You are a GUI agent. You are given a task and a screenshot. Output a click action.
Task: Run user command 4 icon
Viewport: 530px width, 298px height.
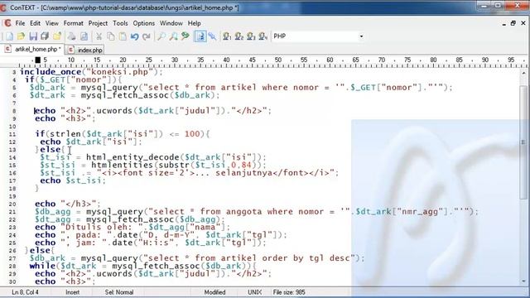pyautogui.click(x=263, y=36)
